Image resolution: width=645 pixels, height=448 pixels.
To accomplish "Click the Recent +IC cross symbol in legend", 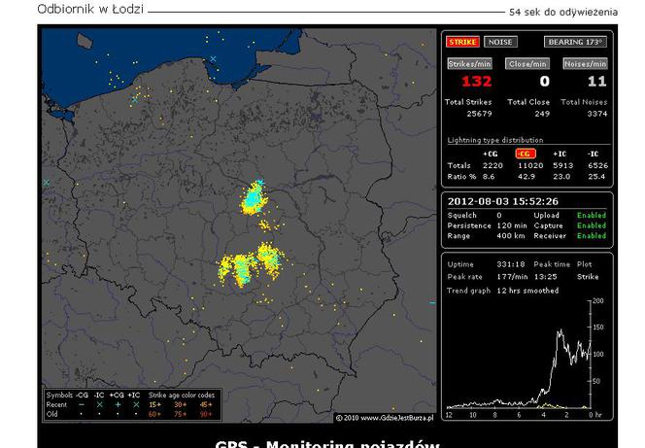I will (x=136, y=405).
